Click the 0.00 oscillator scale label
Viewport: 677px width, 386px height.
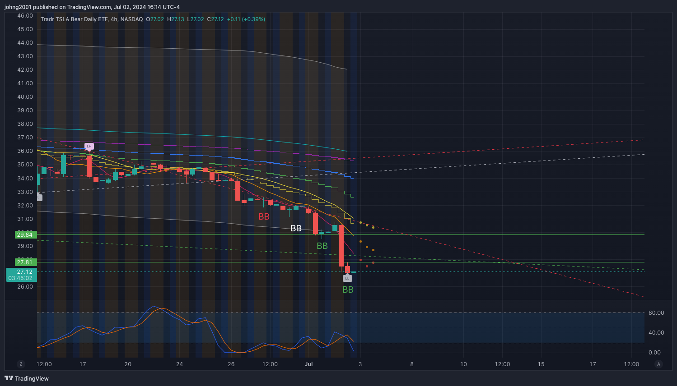click(x=654, y=353)
